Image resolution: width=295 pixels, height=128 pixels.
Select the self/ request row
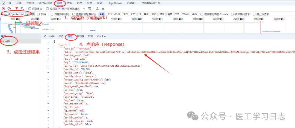[20, 41]
